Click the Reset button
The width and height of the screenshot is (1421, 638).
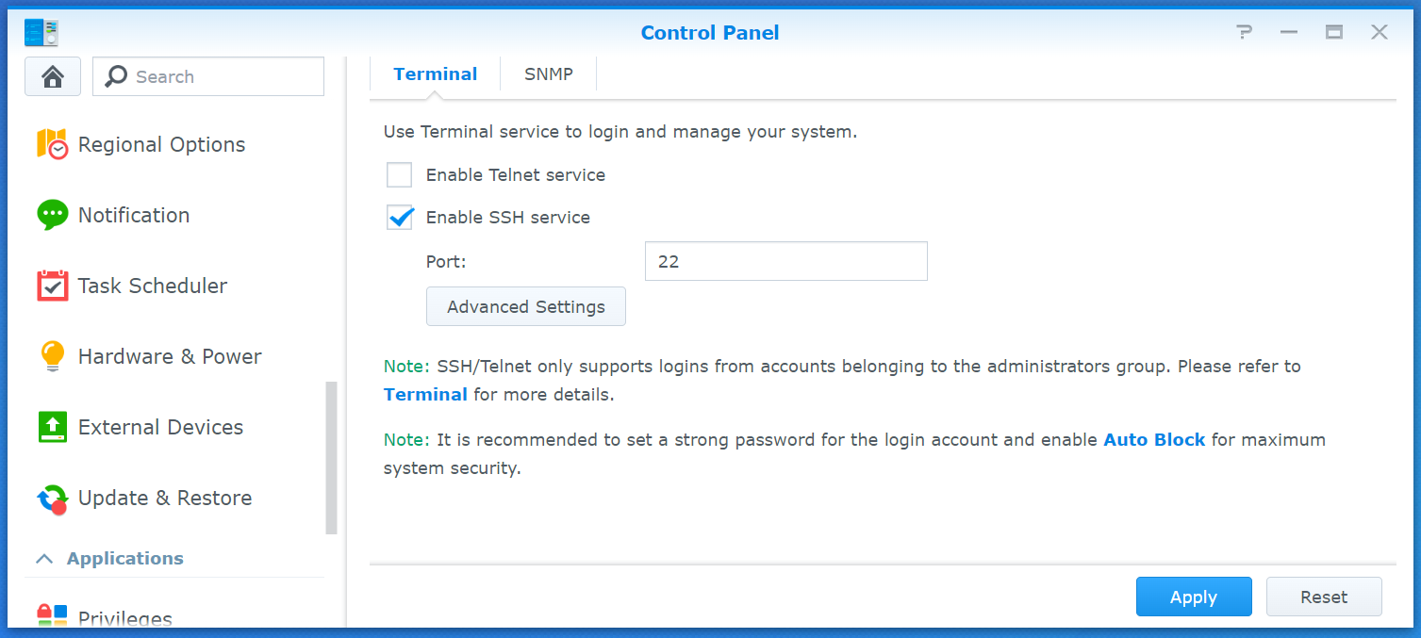click(x=1324, y=597)
